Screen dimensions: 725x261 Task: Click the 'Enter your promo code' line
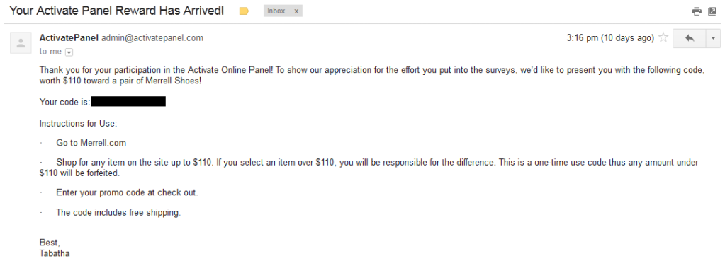[x=127, y=192]
